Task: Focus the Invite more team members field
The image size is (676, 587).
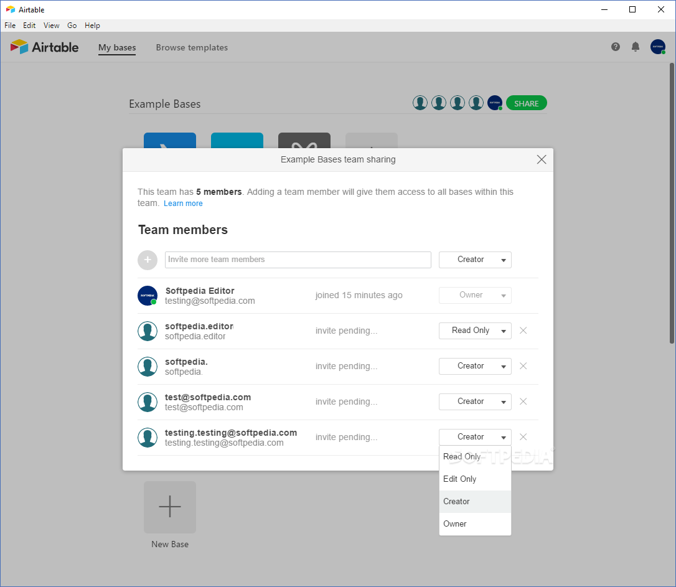Action: [298, 260]
